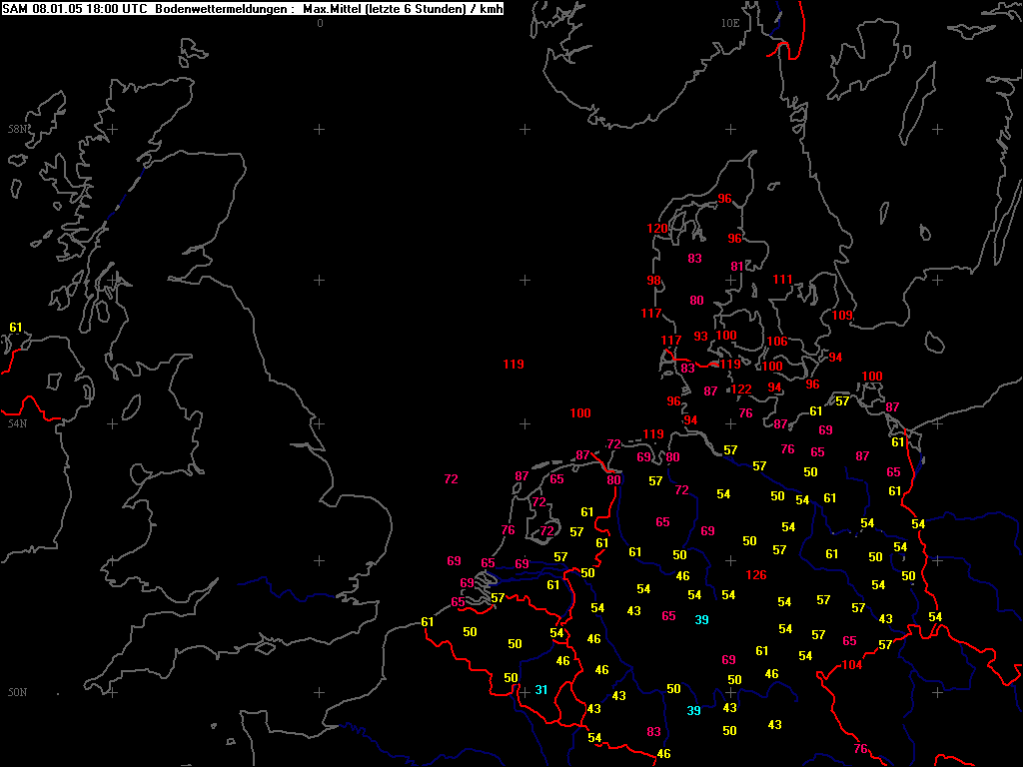Click the 109 wind value near Sweden
The height and width of the screenshot is (767, 1023).
[842, 315]
